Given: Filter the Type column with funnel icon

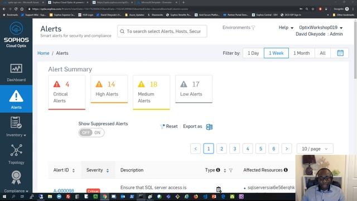Looking at the screenshot, I should click(230, 170).
